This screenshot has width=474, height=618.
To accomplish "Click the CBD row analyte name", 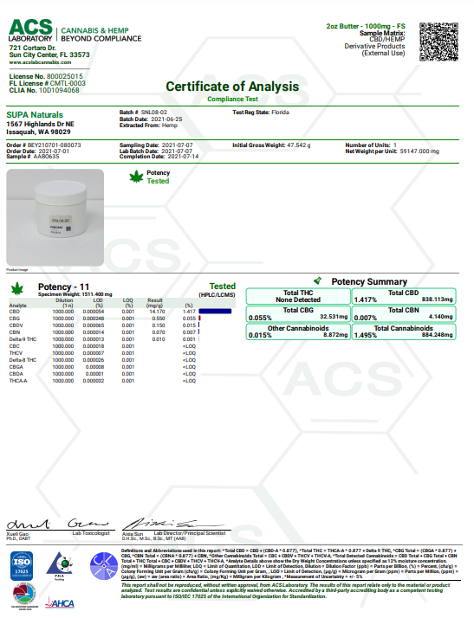I will (x=14, y=312).
